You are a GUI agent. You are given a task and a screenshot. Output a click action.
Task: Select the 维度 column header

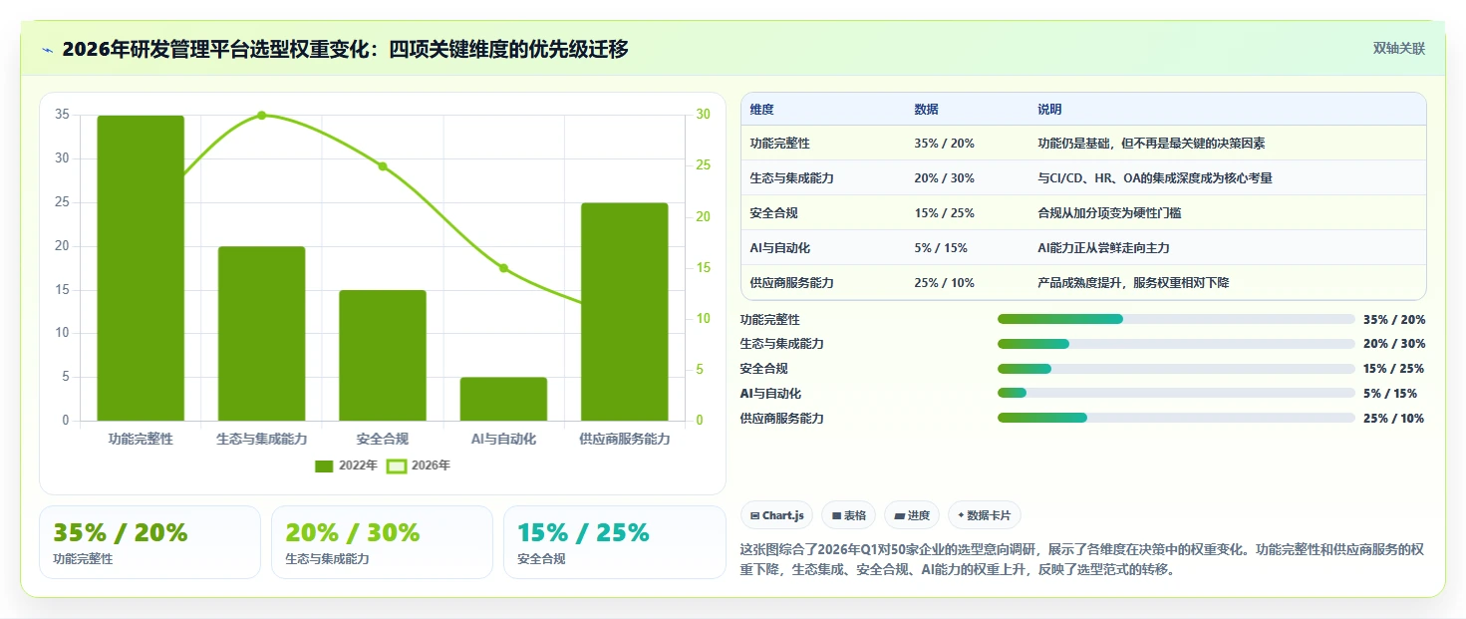tap(762, 110)
